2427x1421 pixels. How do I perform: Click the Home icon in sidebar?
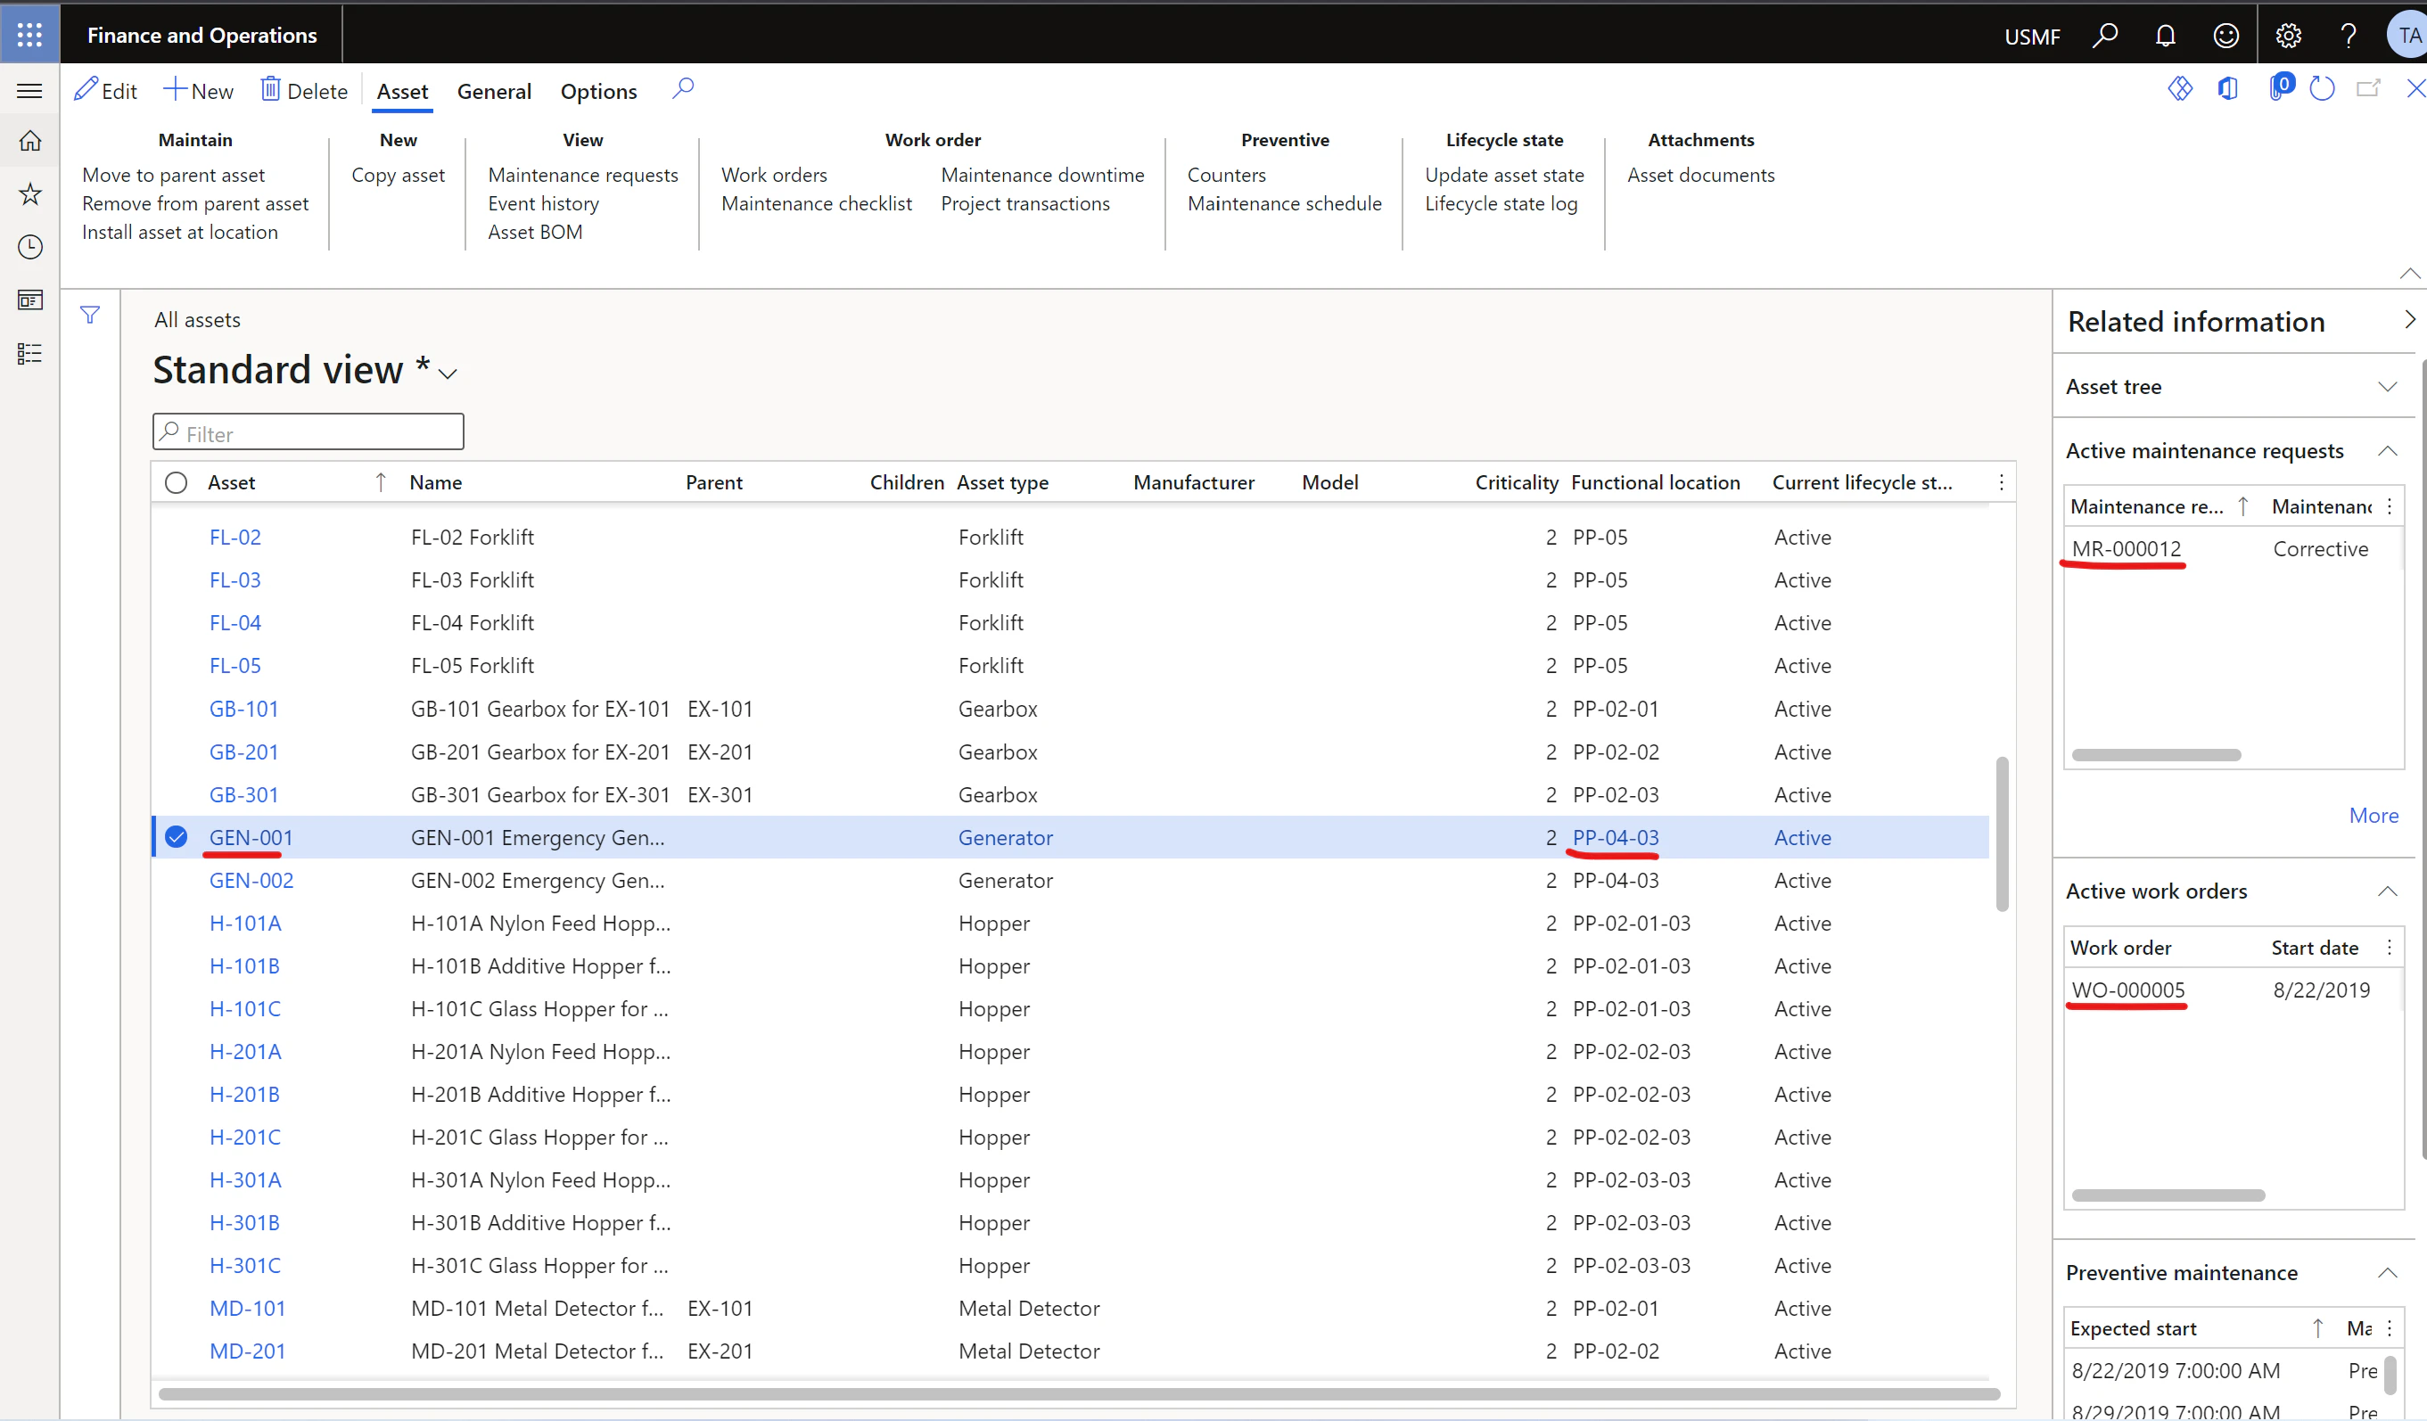pos(29,141)
